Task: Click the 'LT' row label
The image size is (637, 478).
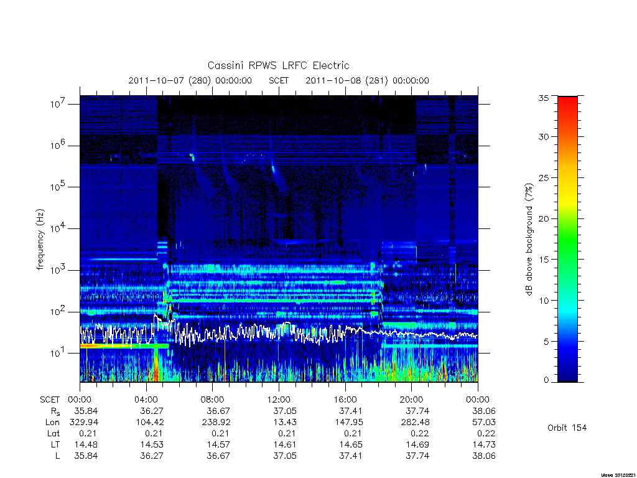Action: click(x=55, y=444)
